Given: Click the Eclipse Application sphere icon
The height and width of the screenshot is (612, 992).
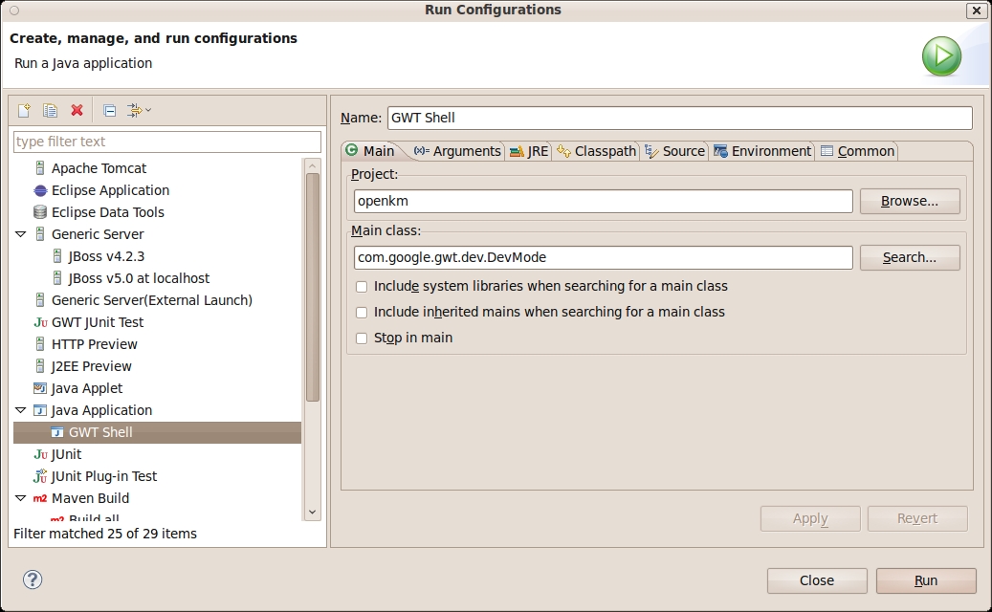Looking at the screenshot, I should click(x=40, y=190).
